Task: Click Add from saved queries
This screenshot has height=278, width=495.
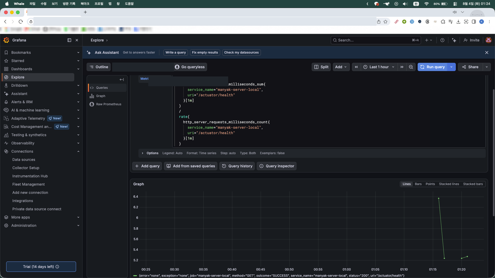Action: point(191,166)
